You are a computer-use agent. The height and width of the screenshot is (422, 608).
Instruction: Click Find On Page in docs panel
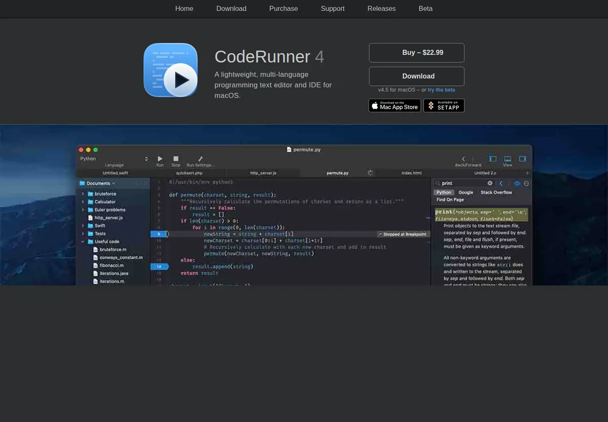coord(450,200)
